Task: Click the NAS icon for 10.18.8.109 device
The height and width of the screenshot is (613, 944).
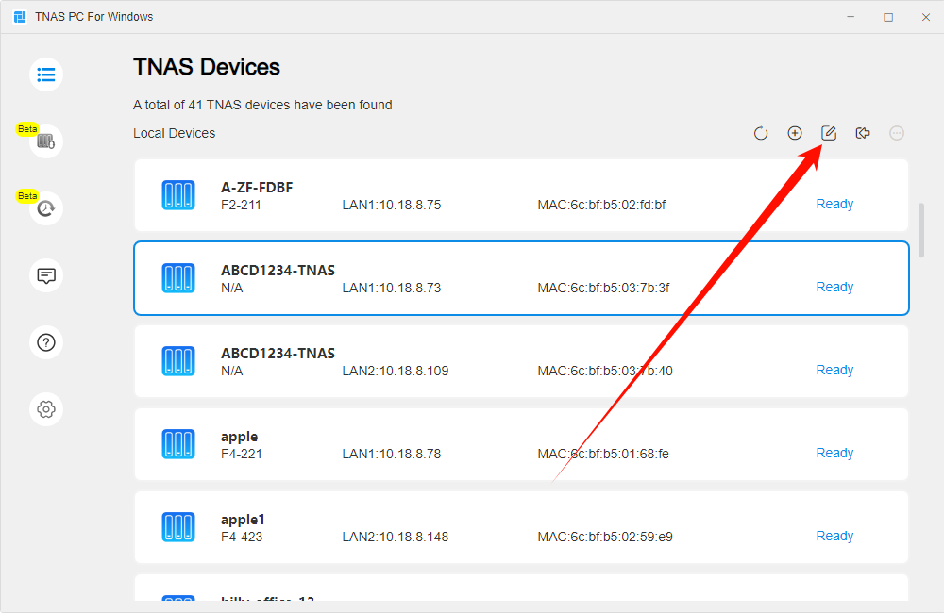Action: [178, 361]
